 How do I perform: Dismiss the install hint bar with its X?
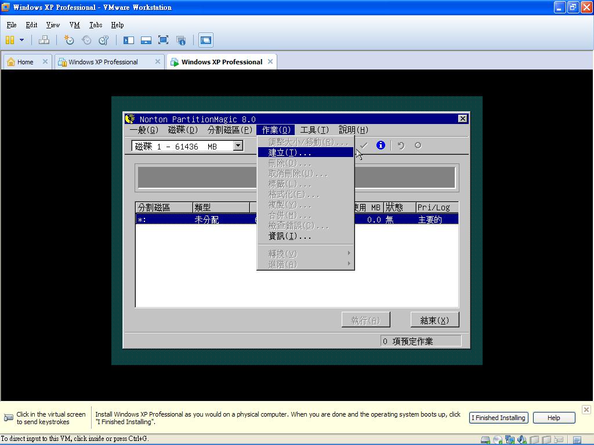point(586,410)
